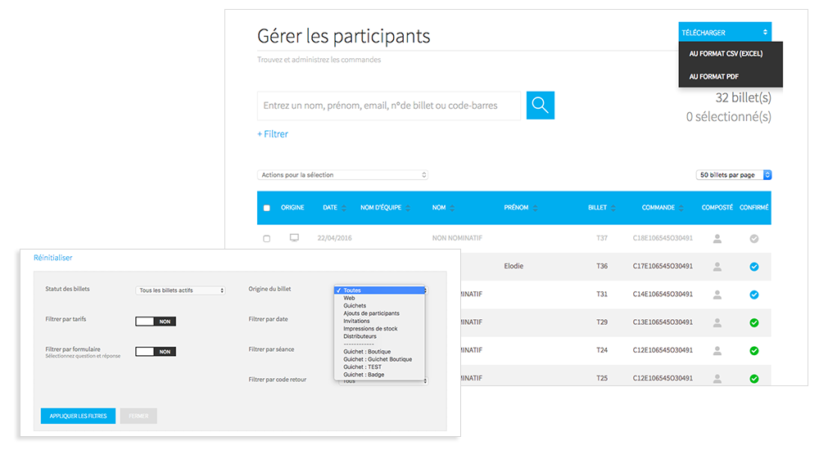Click green confirmé check icon in T25 row
Screen dimensions: 819x450
tap(753, 379)
